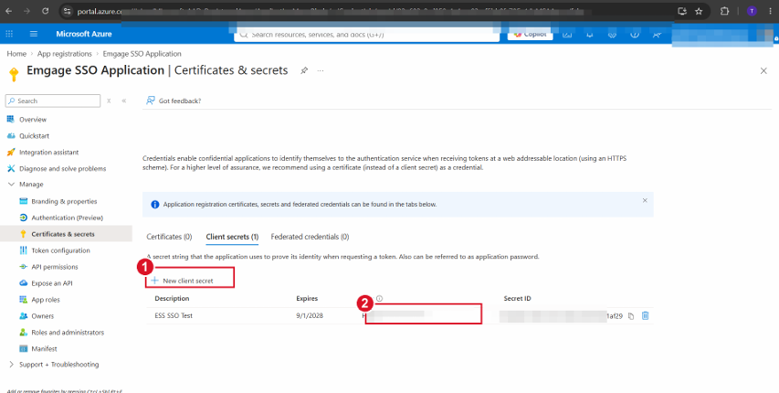Clear the sidebar search with X

[109, 101]
